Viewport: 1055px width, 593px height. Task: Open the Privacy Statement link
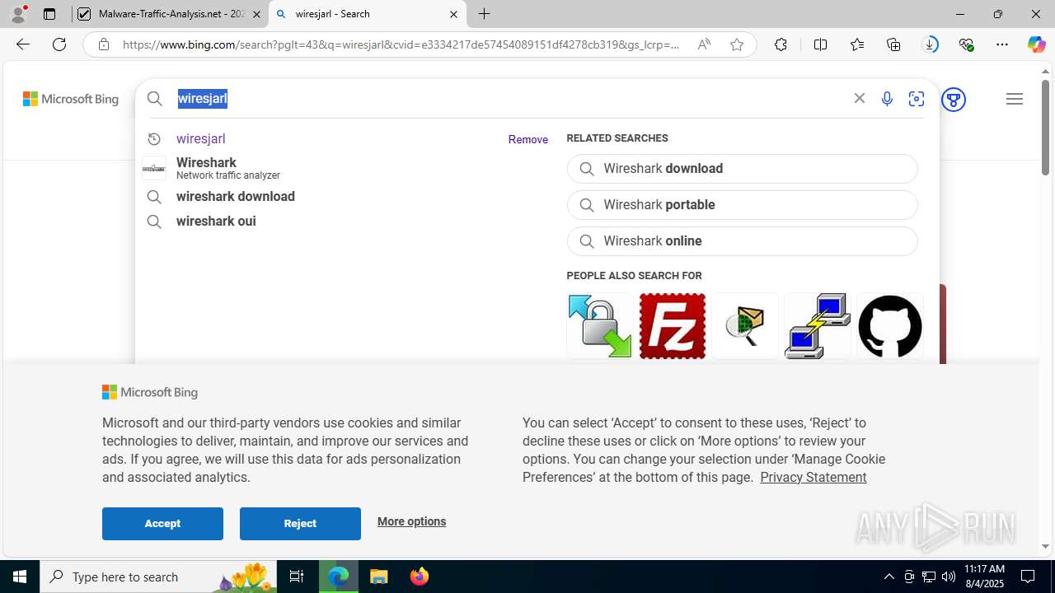click(x=813, y=478)
